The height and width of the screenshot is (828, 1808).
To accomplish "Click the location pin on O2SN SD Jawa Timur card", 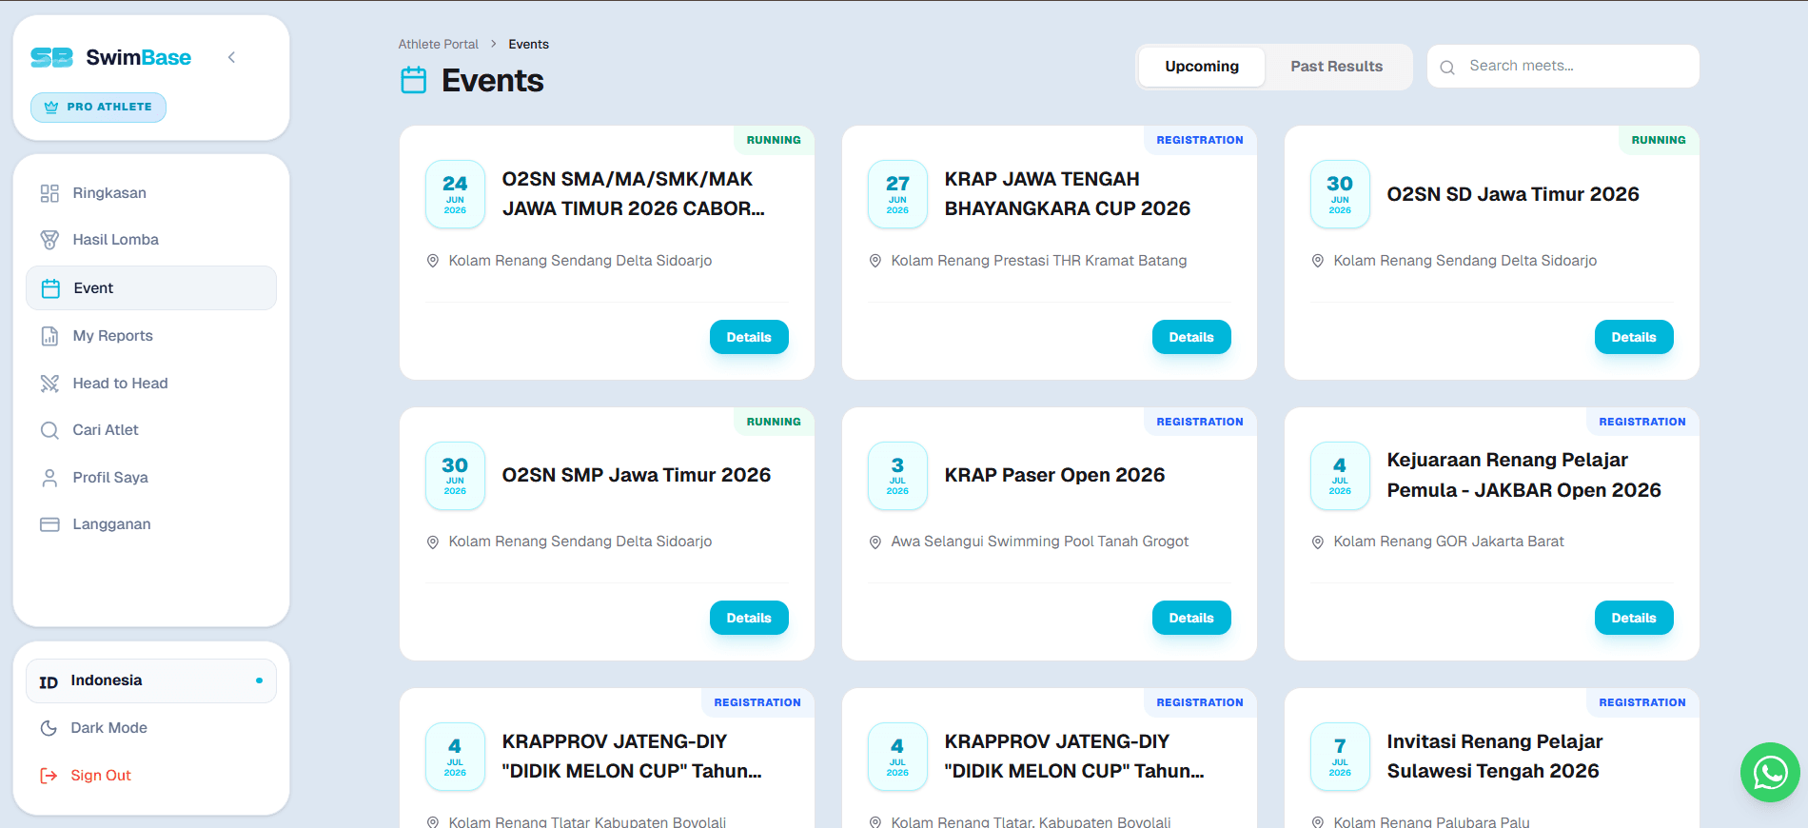I will [1318, 261].
